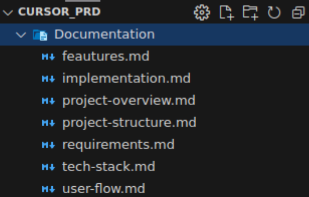Open feautures.md file
This screenshot has height=197, width=309.
click(x=105, y=56)
